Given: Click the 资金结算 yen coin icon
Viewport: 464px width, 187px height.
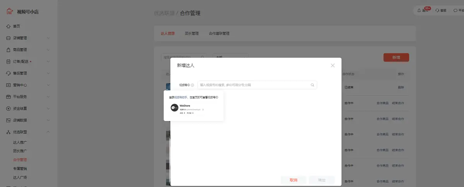Looking at the screenshot, I should 9,108.
